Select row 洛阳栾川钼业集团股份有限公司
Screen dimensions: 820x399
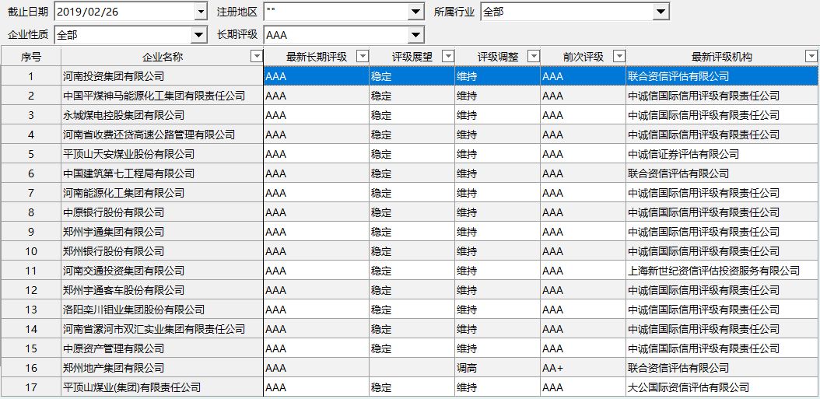(x=410, y=310)
